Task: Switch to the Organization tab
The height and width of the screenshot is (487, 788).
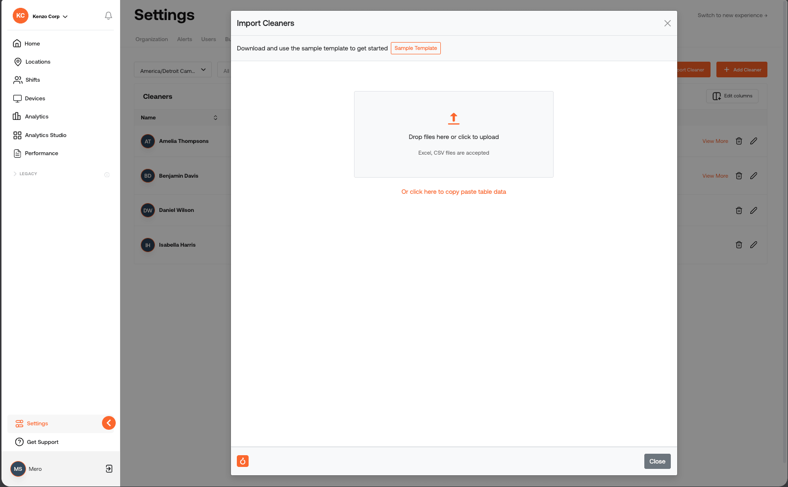Action: [152, 39]
